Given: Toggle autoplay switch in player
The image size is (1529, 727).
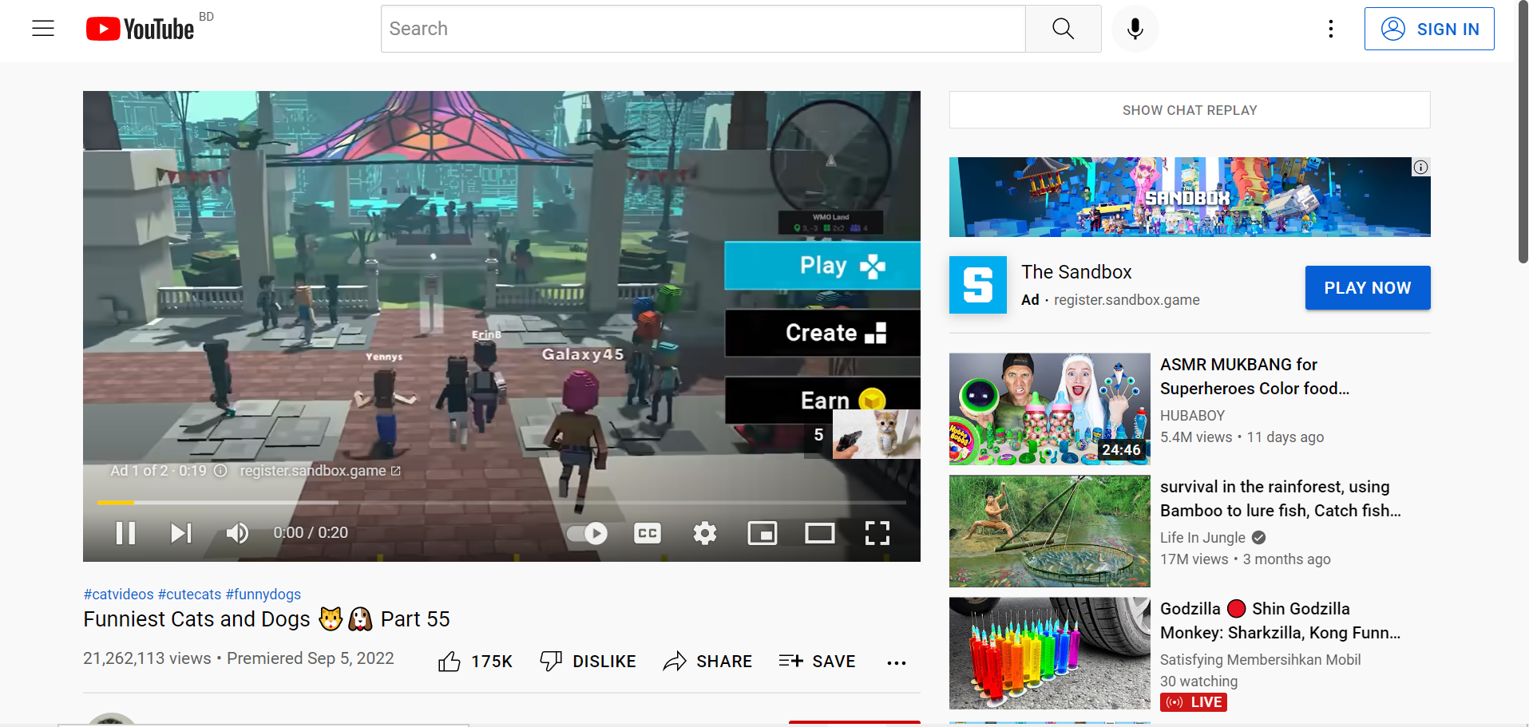Looking at the screenshot, I should tap(587, 532).
